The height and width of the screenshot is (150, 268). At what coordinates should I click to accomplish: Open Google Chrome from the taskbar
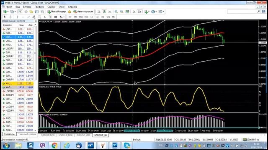pyautogui.click(x=54, y=145)
